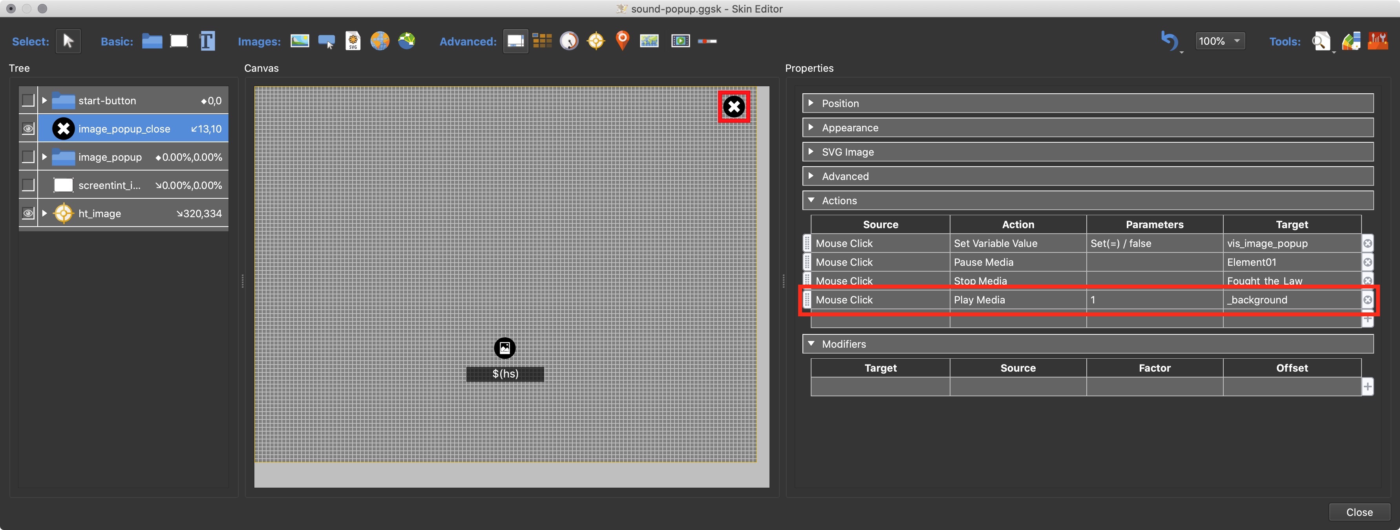The image size is (1400, 530).
Task: Grab the drag handle of Pause Media row
Action: point(807,263)
